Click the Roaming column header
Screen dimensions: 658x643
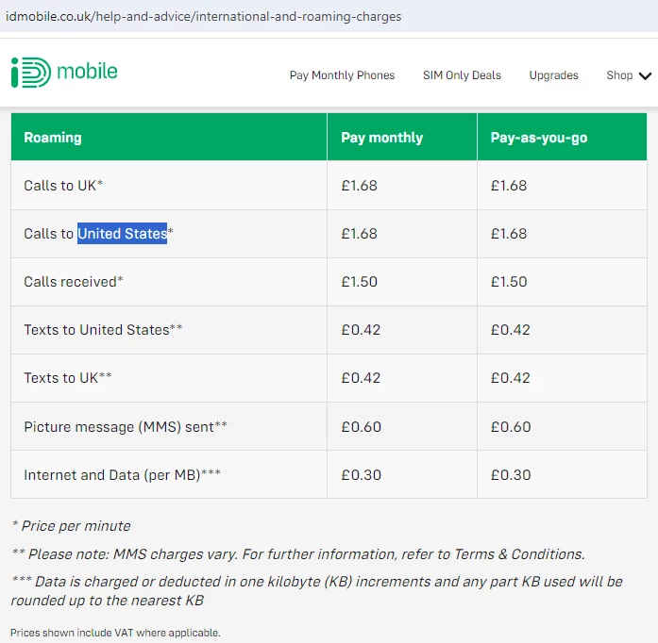[53, 138]
